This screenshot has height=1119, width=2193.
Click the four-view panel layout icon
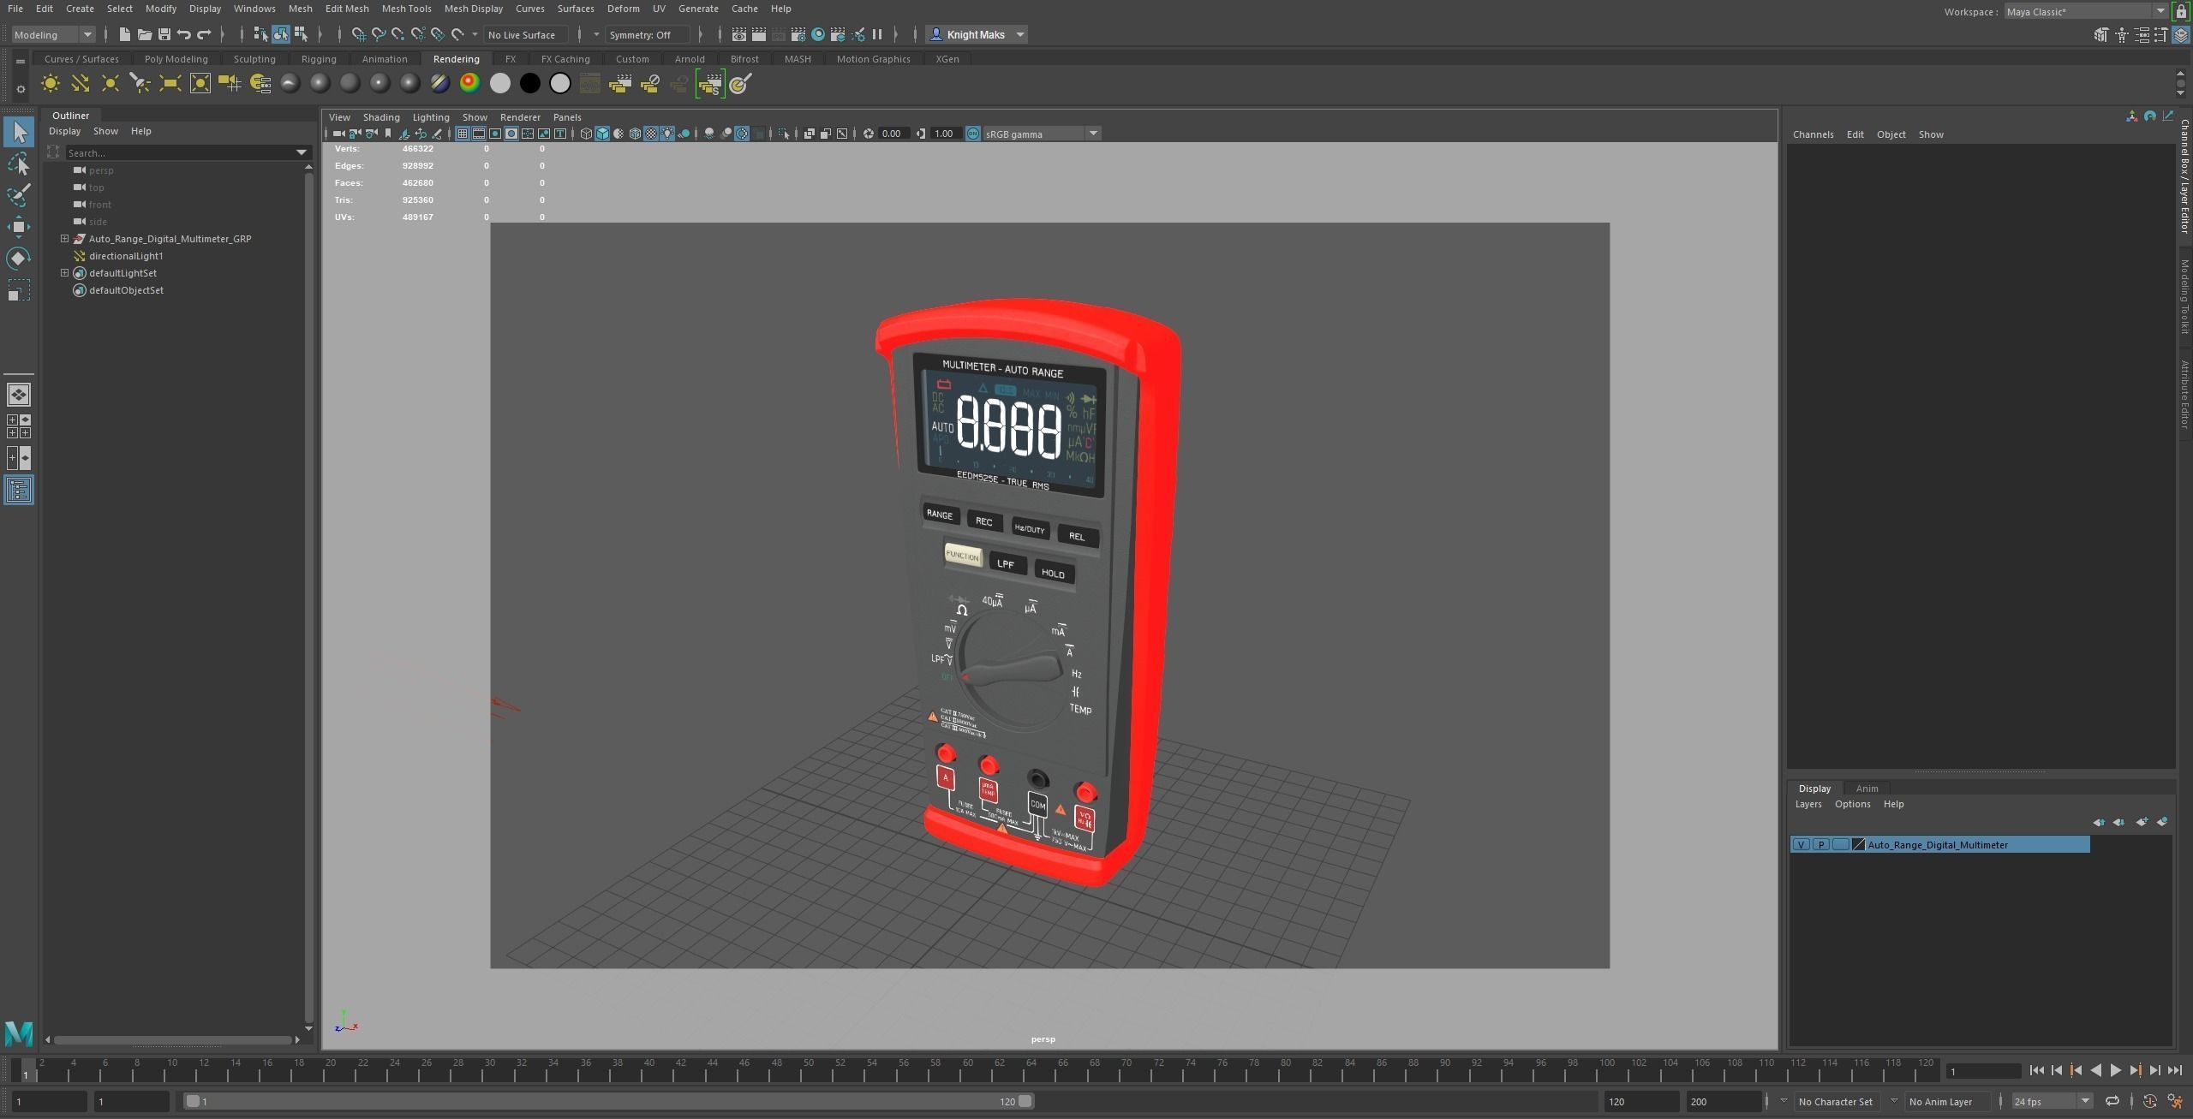coord(19,426)
